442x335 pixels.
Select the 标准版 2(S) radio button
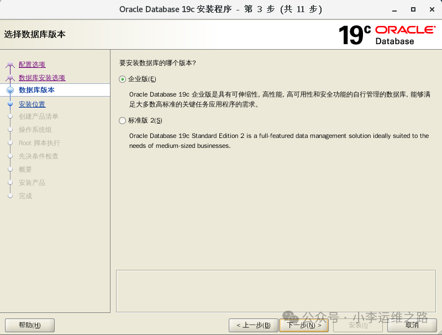coord(122,121)
